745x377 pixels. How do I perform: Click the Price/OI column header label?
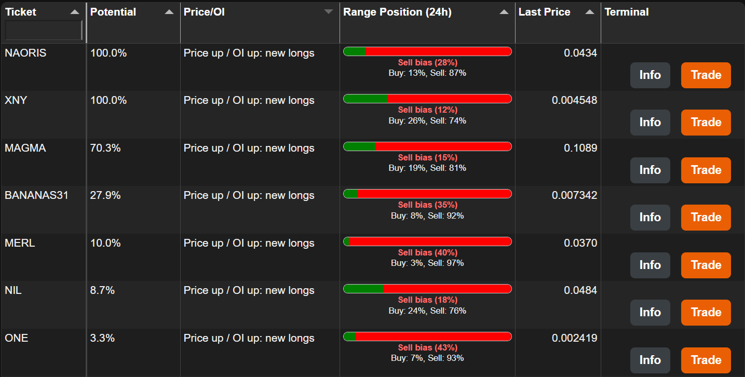pyautogui.click(x=205, y=12)
